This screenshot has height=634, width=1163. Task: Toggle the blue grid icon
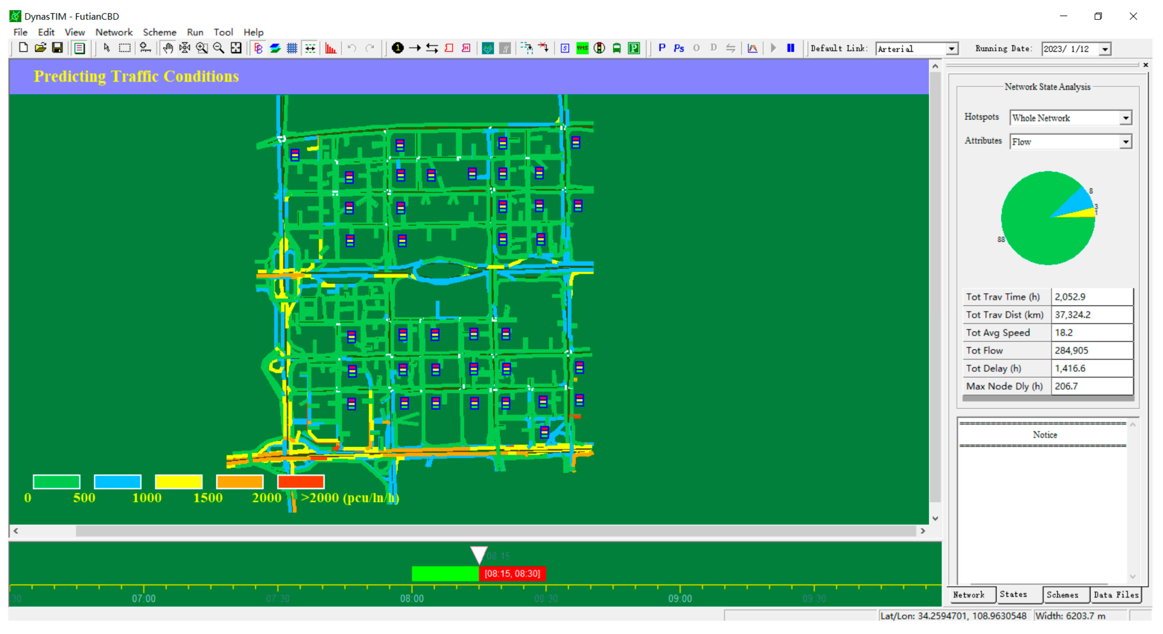[292, 48]
